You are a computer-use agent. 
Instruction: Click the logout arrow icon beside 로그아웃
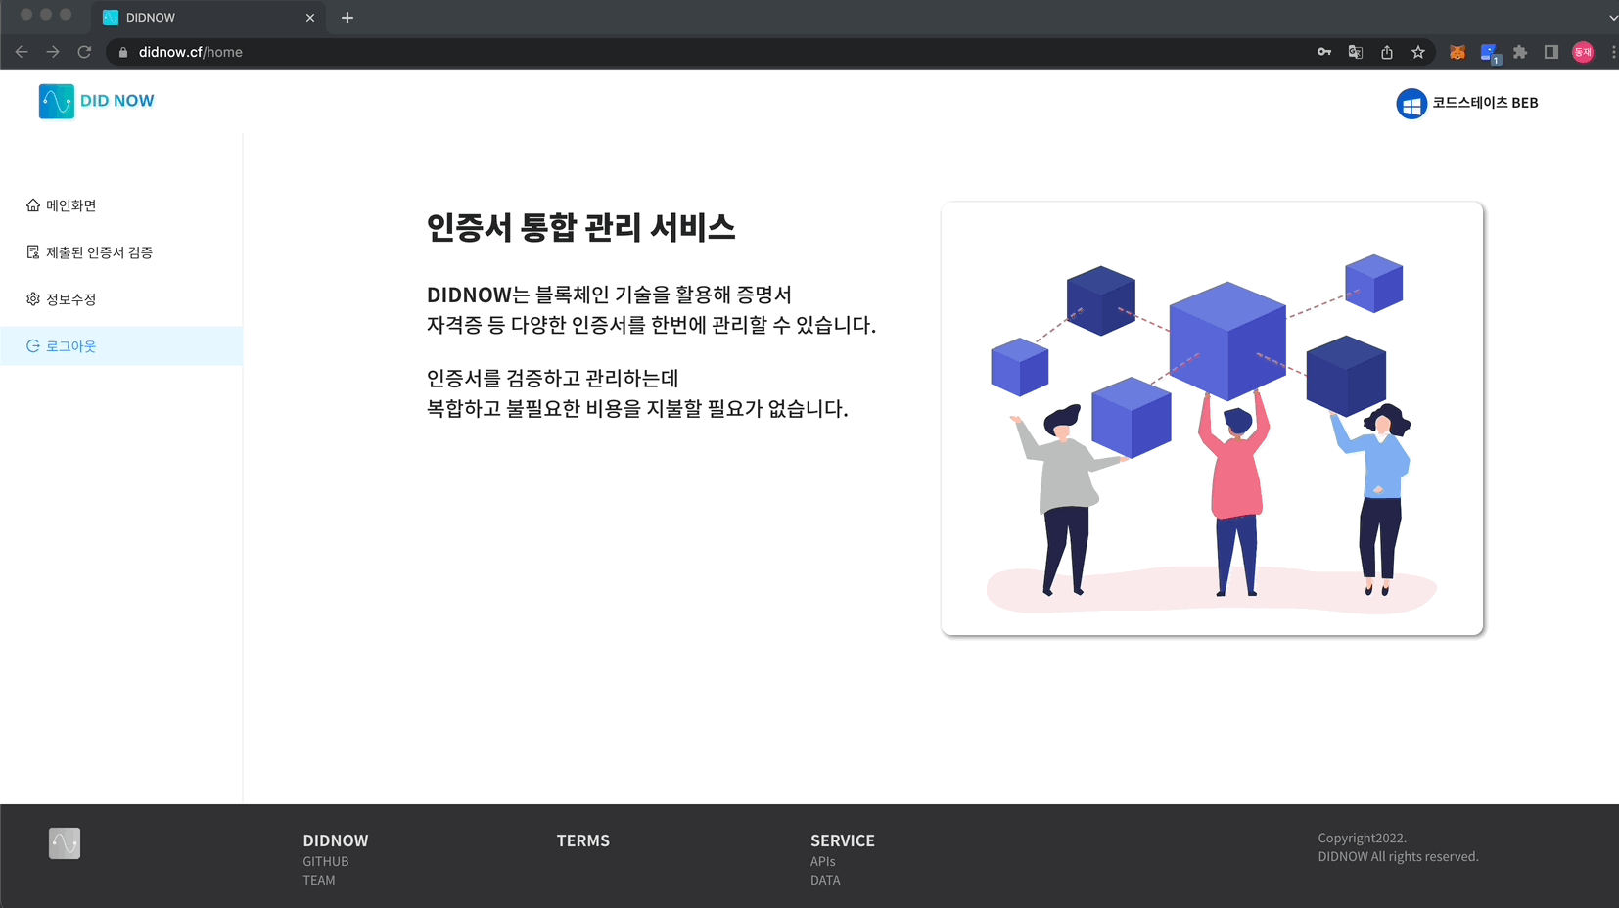click(33, 346)
